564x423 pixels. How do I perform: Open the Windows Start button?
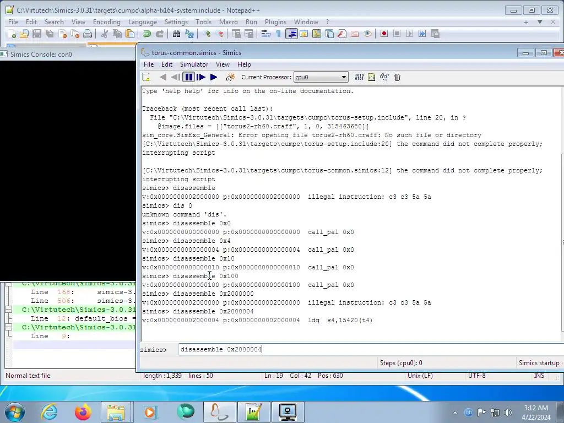tap(15, 412)
